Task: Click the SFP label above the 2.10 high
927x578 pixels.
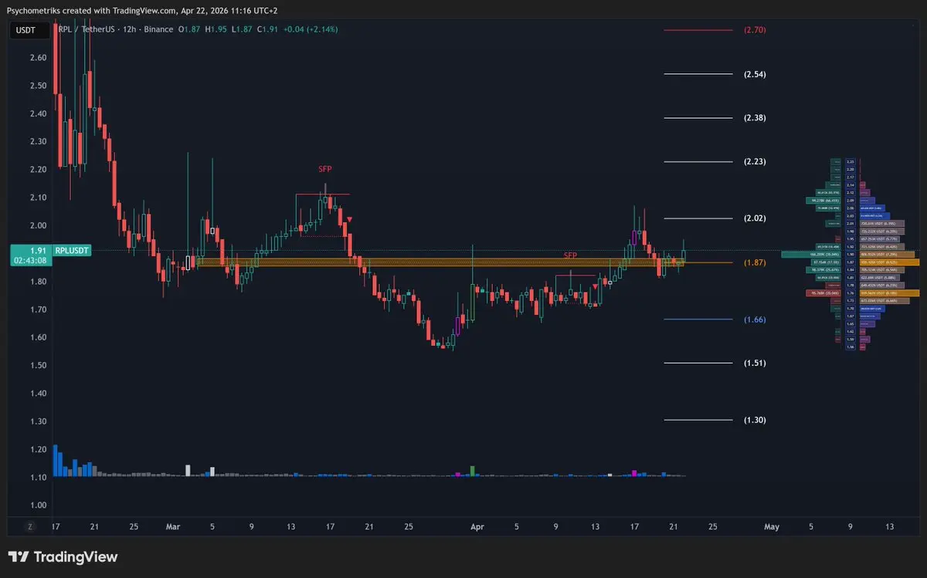Action: [x=325, y=168]
